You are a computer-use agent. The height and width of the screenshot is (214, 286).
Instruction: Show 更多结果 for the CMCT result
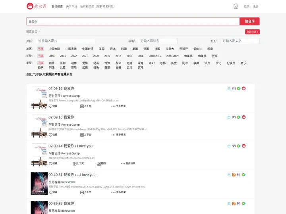118,135
